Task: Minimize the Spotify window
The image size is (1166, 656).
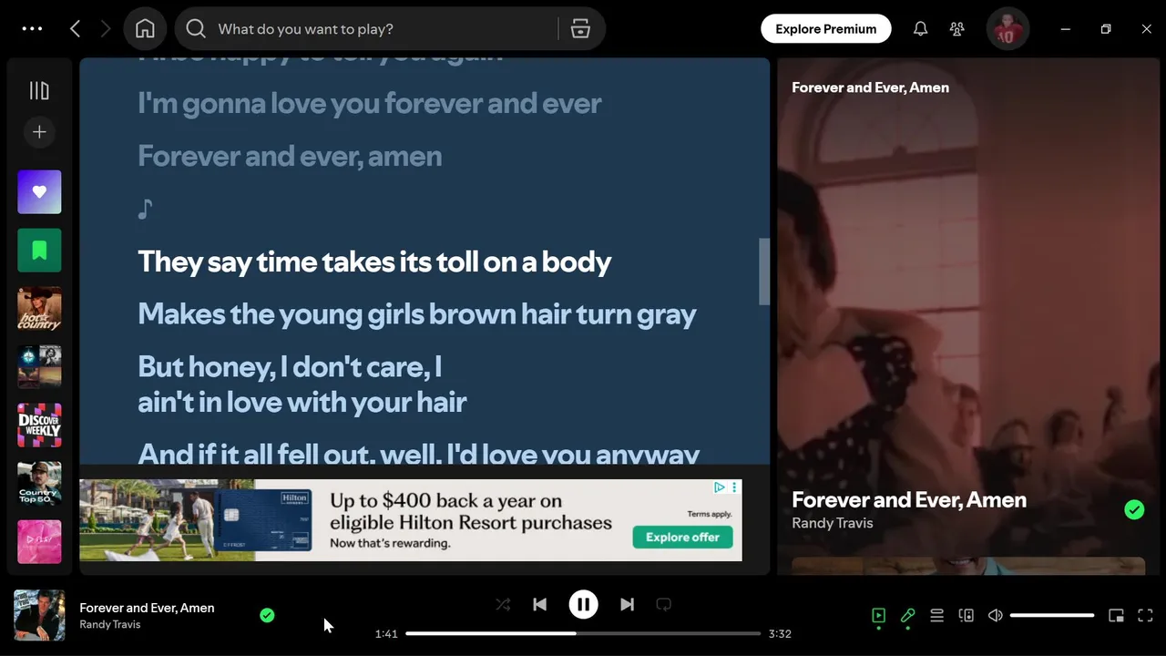Action: 1065,29
